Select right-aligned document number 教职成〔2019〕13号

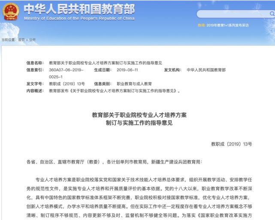point(232,144)
